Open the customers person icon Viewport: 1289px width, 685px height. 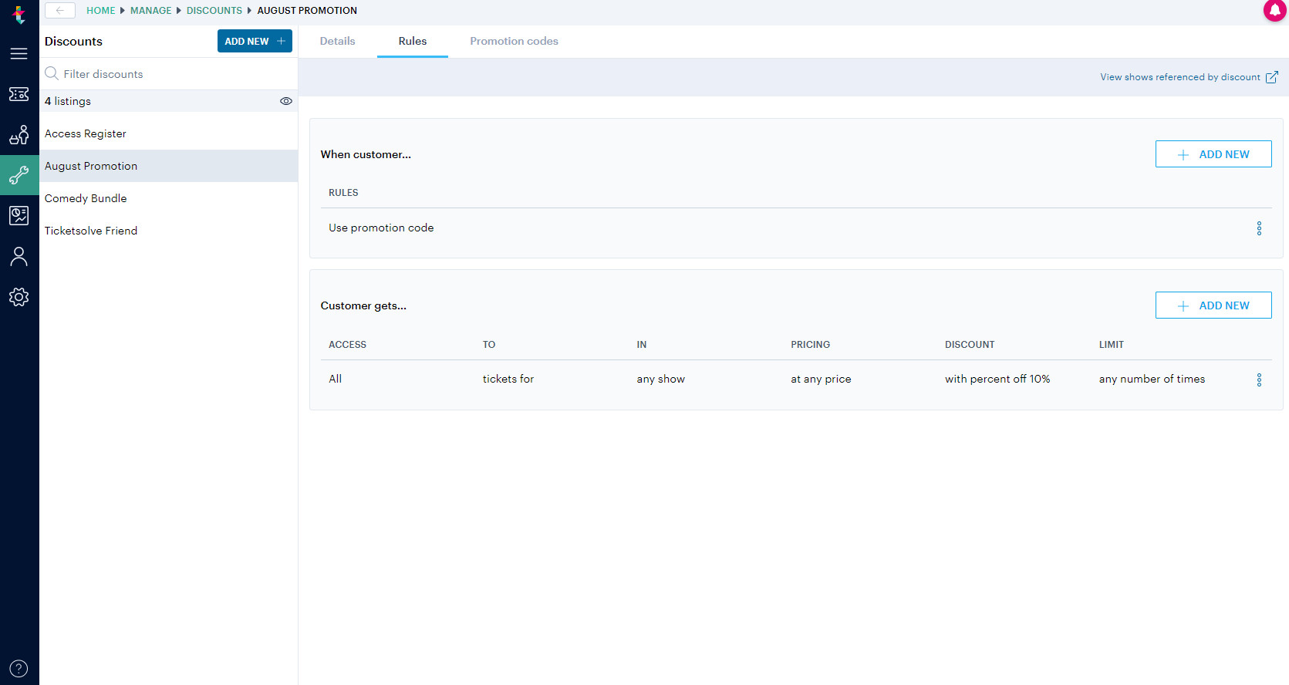click(19, 256)
